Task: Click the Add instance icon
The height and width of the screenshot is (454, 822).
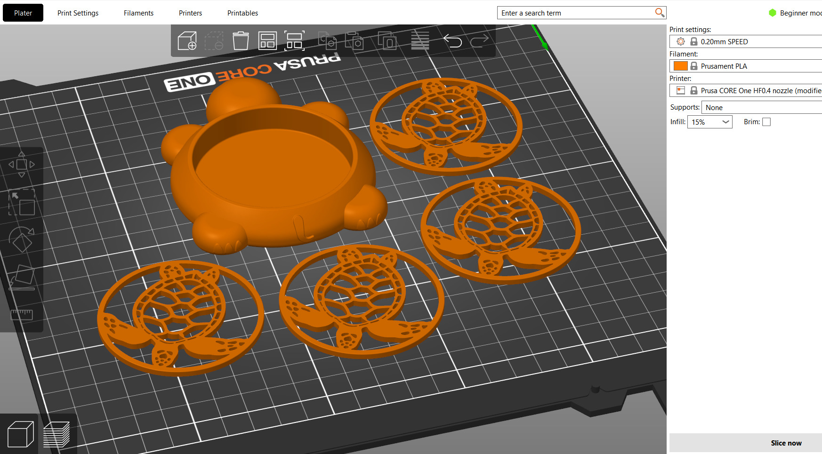Action: tap(387, 41)
